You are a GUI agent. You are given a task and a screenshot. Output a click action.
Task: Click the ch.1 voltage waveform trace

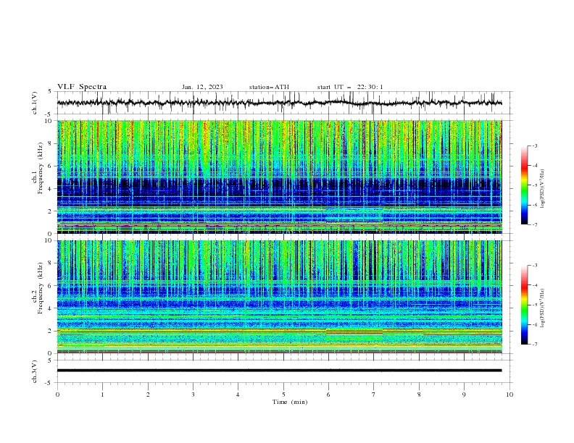click(x=279, y=103)
